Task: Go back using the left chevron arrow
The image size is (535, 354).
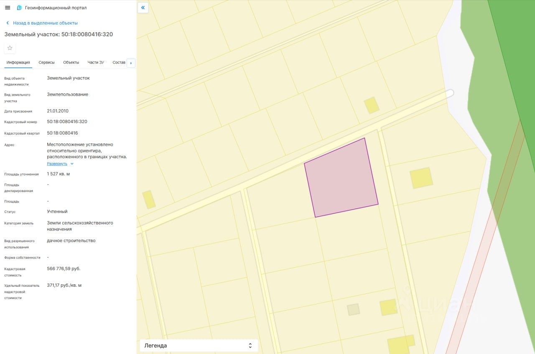Action: pos(8,23)
